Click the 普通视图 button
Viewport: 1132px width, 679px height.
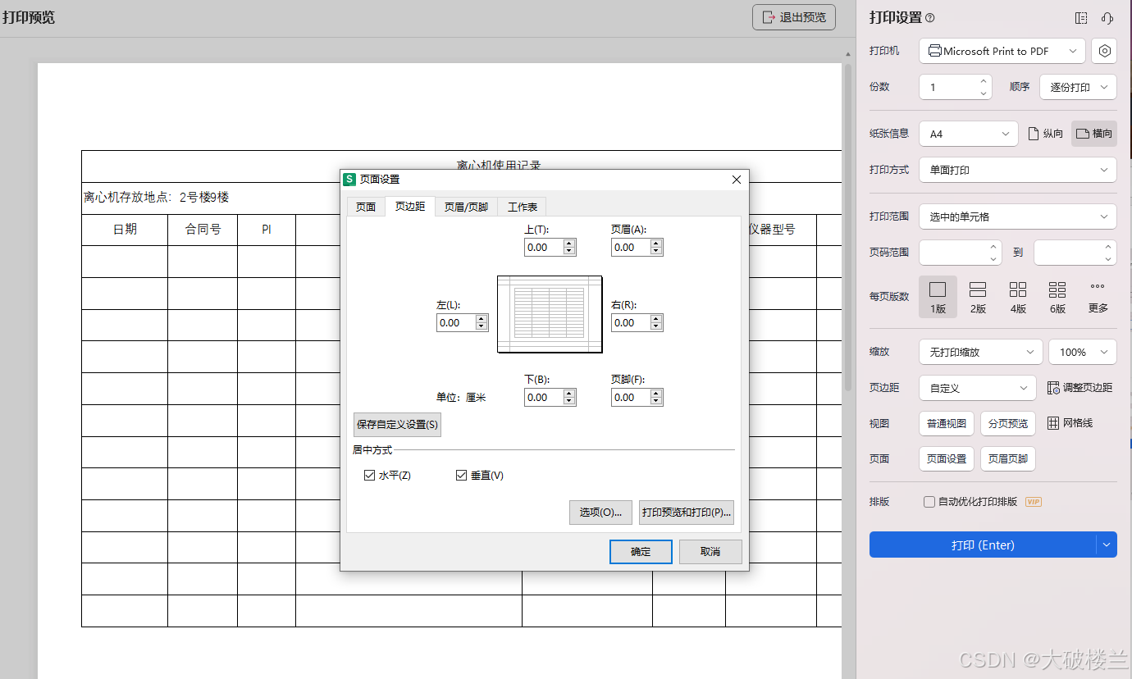[x=947, y=423]
